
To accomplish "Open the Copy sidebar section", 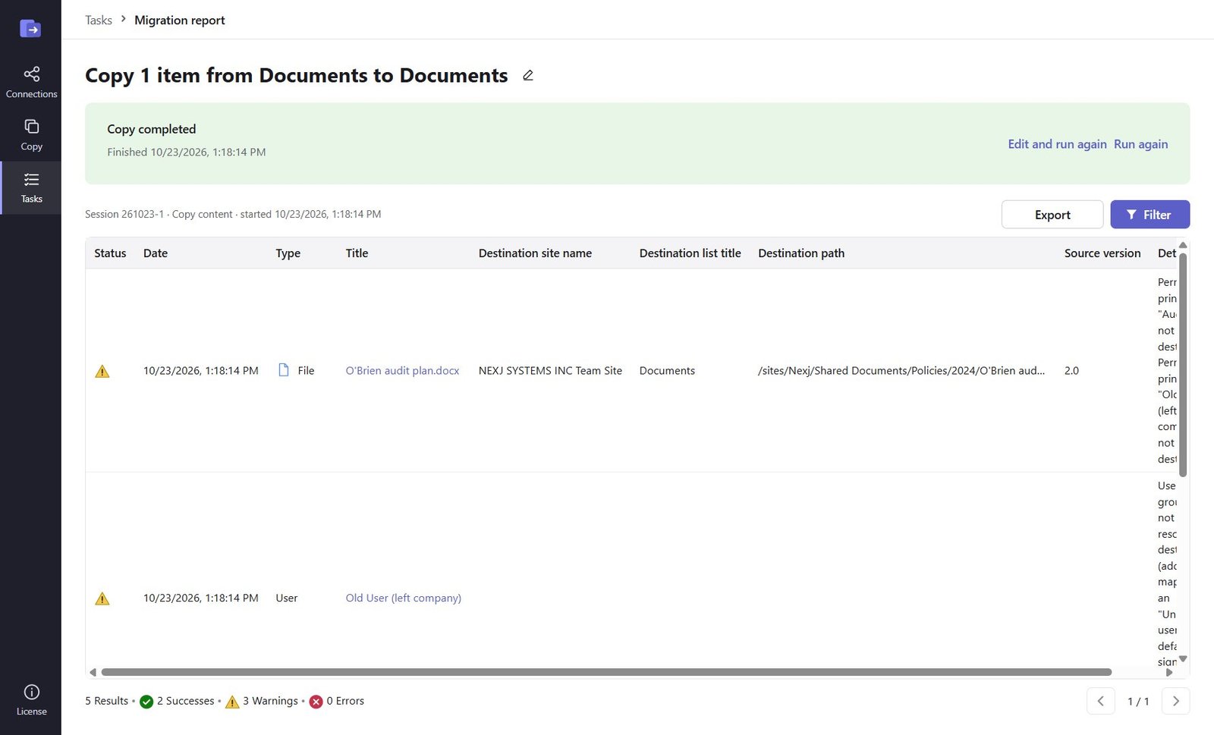I will [31, 135].
